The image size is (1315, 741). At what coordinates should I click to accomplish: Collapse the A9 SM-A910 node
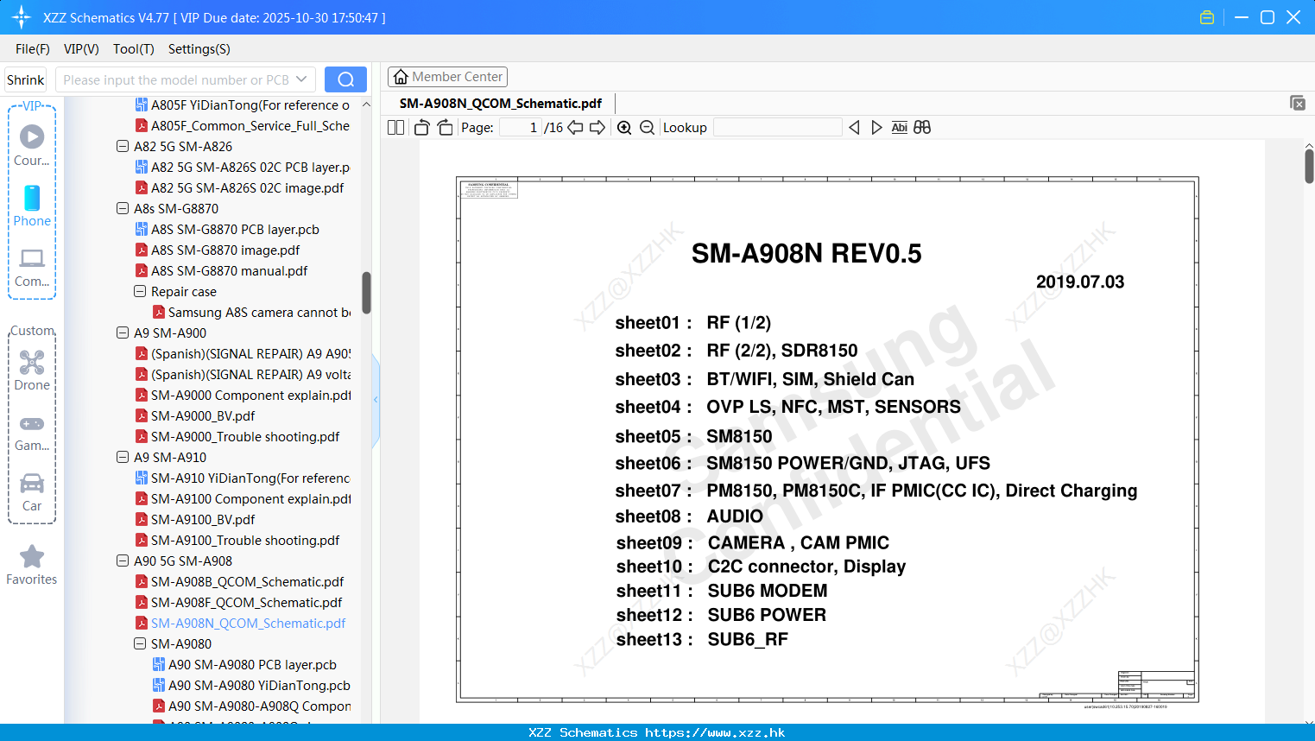click(123, 458)
